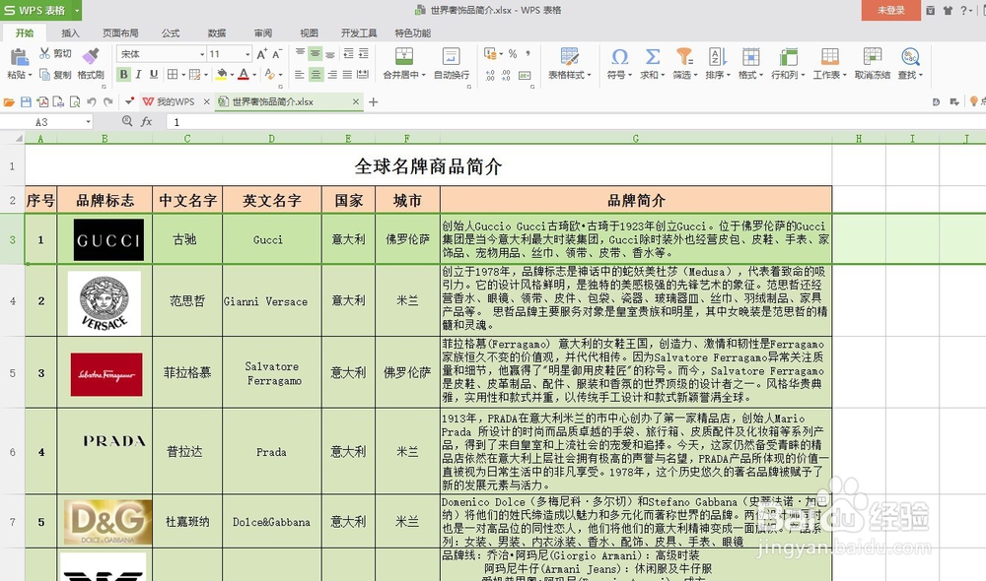Align text to top of cell
The width and height of the screenshot is (986, 581).
[300, 54]
